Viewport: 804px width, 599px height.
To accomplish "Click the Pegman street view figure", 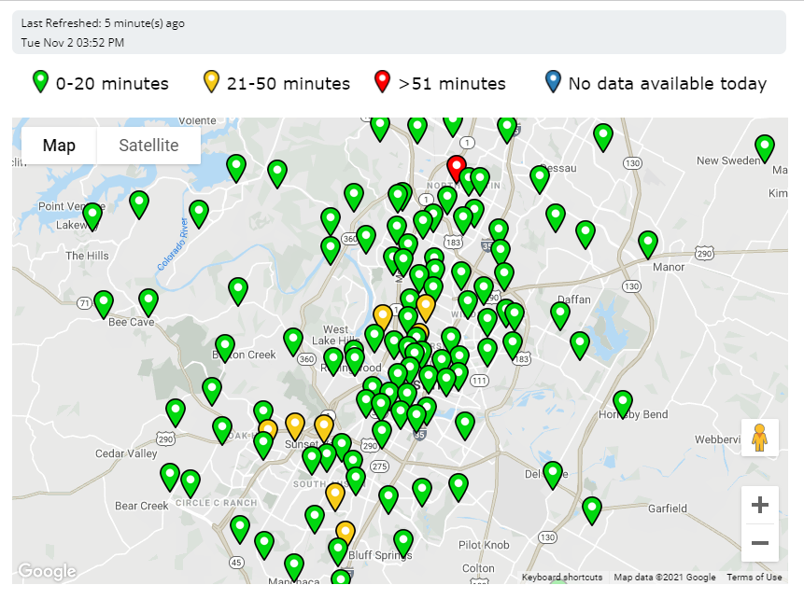I will pyautogui.click(x=759, y=437).
